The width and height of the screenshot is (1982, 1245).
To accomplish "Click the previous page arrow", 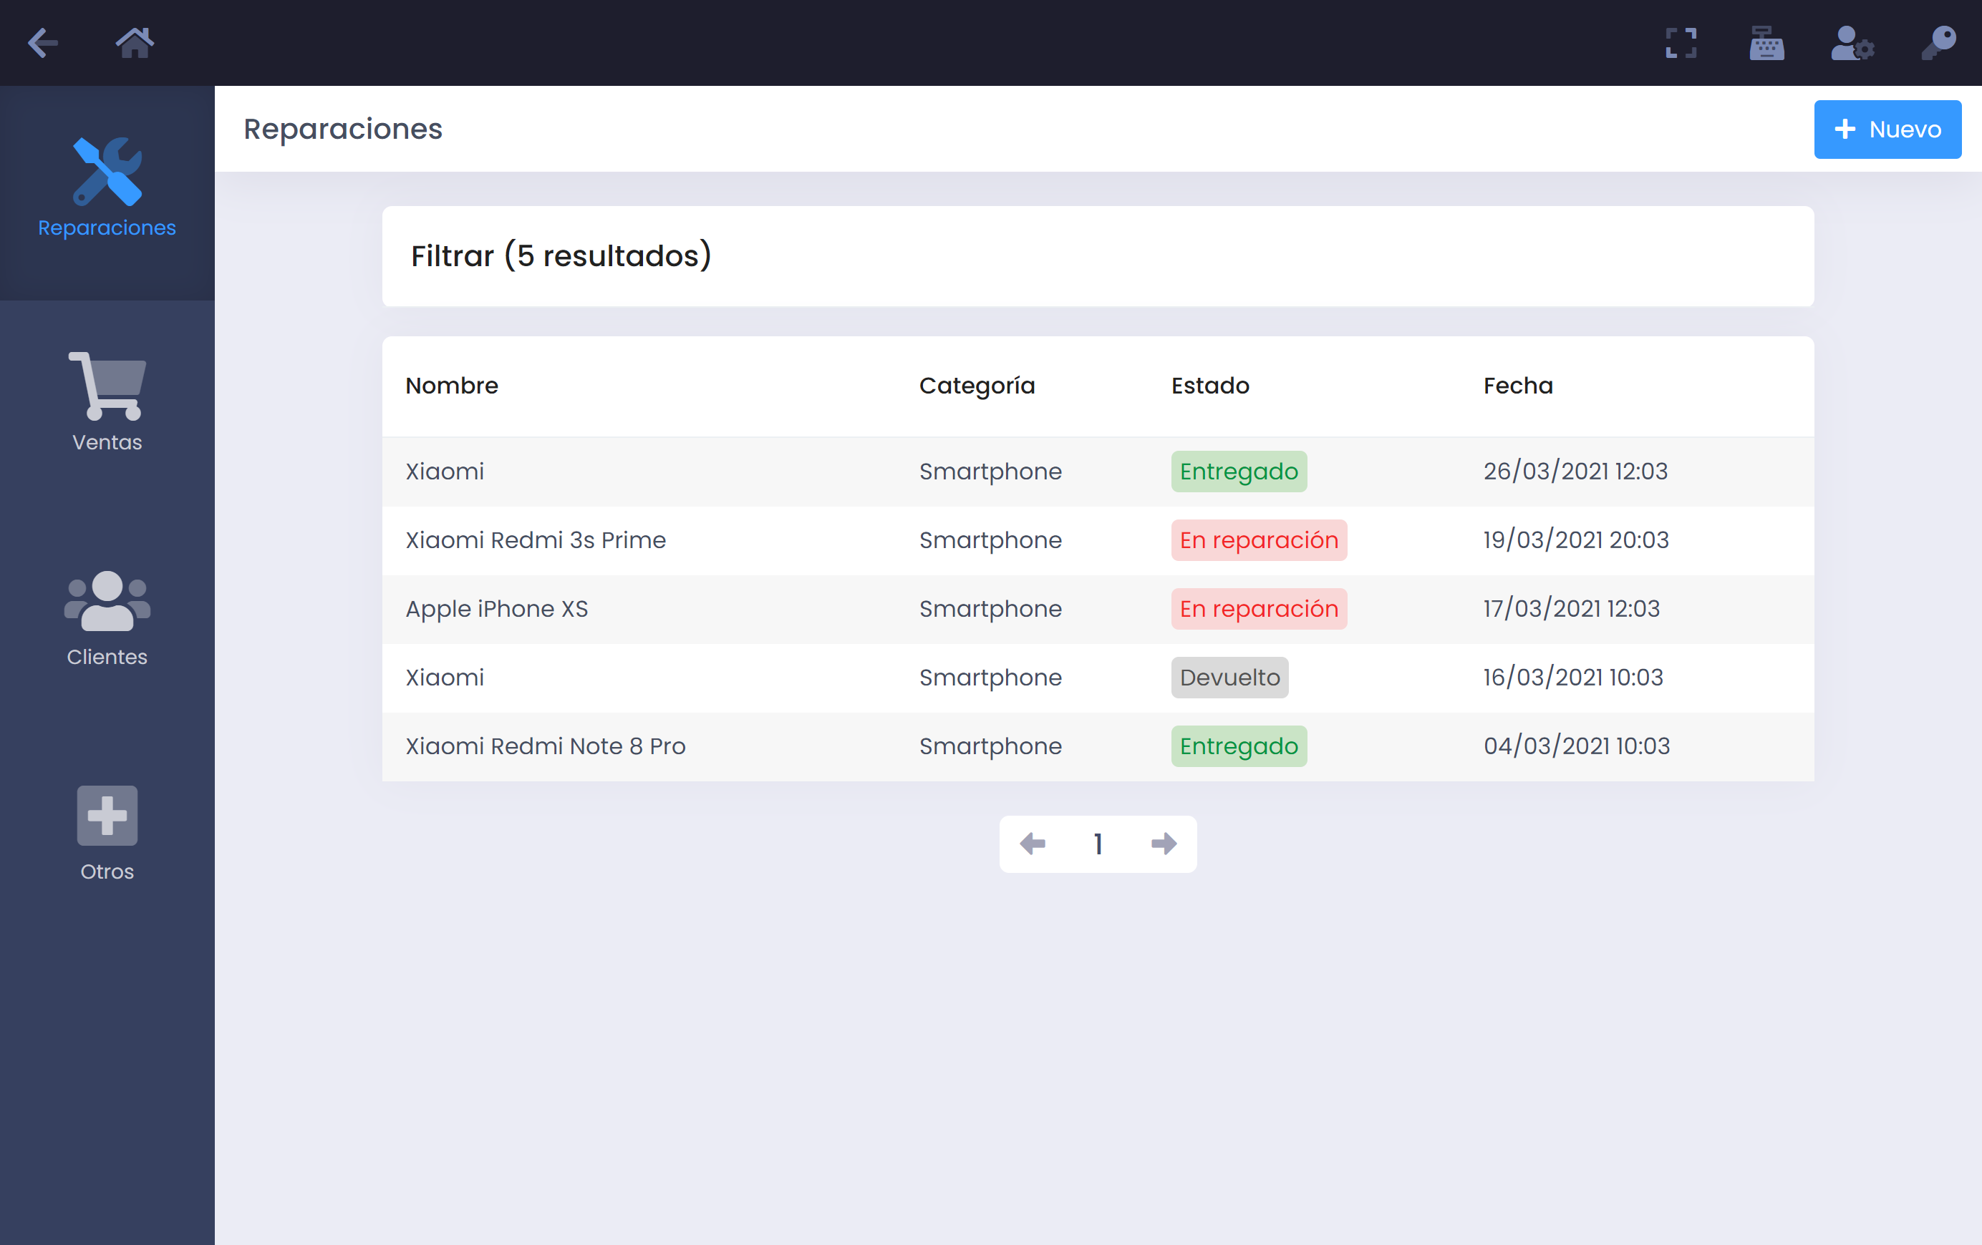I will (x=1032, y=844).
